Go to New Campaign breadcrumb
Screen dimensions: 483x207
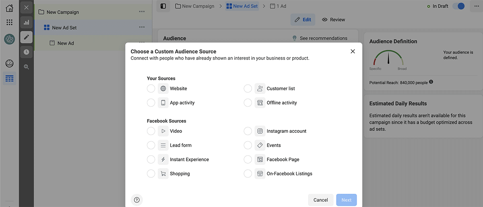196,6
